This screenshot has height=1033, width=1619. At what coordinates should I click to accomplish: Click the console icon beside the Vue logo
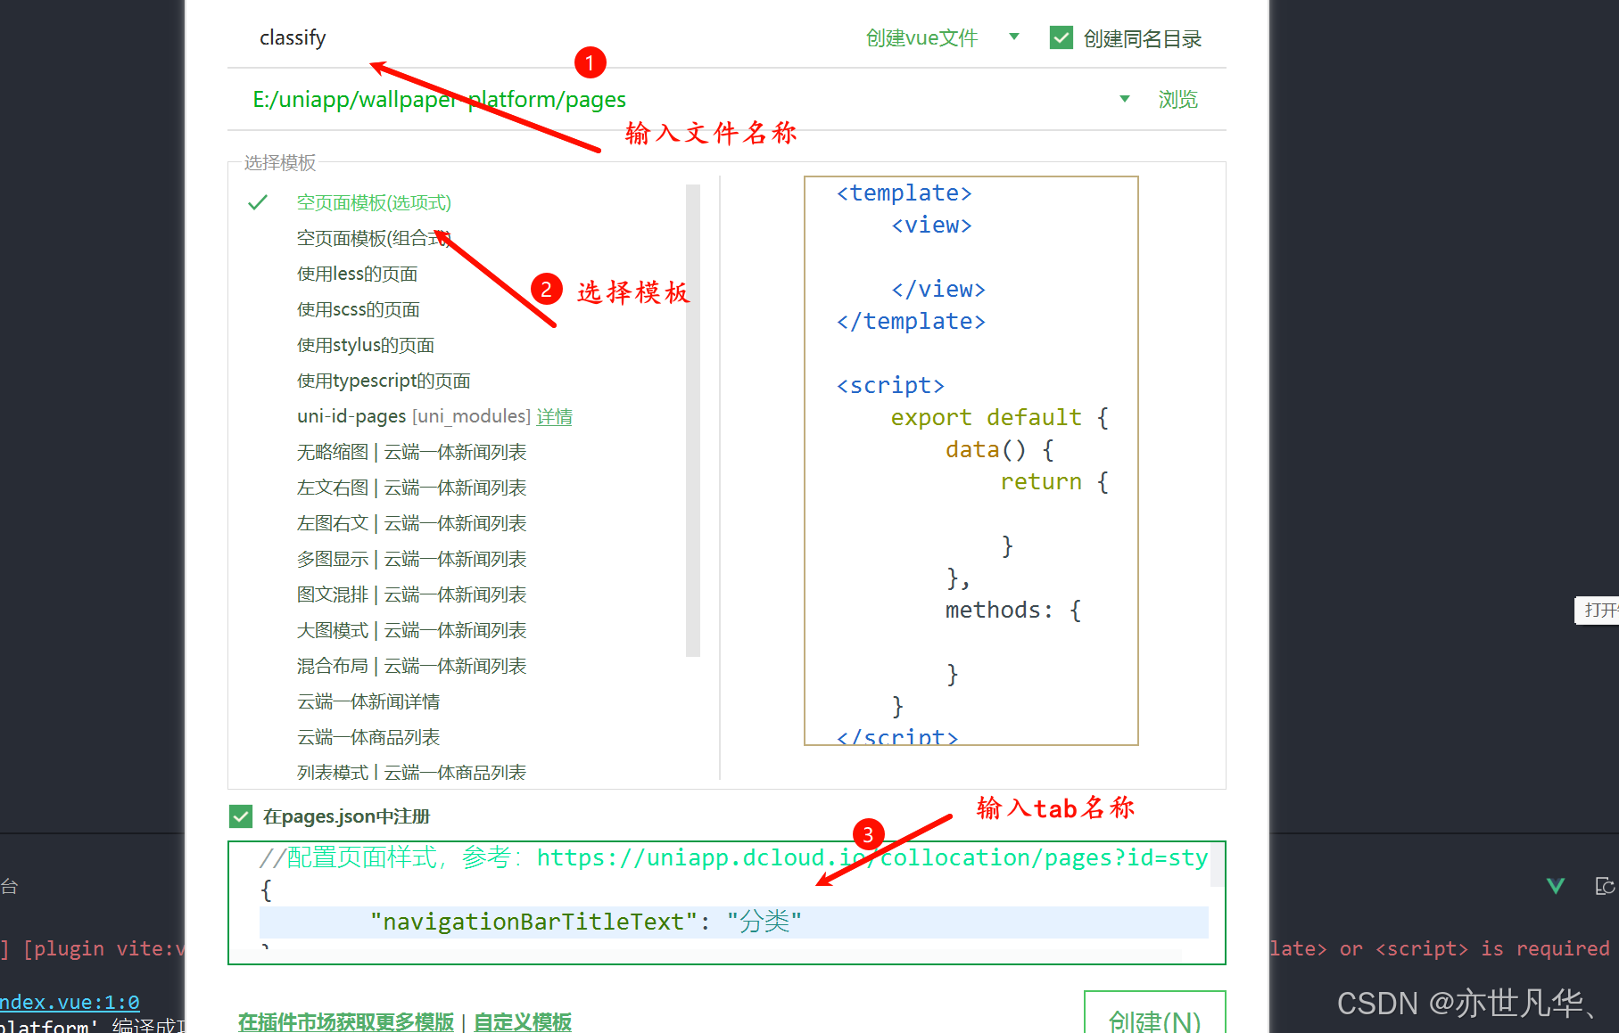coord(1605,886)
